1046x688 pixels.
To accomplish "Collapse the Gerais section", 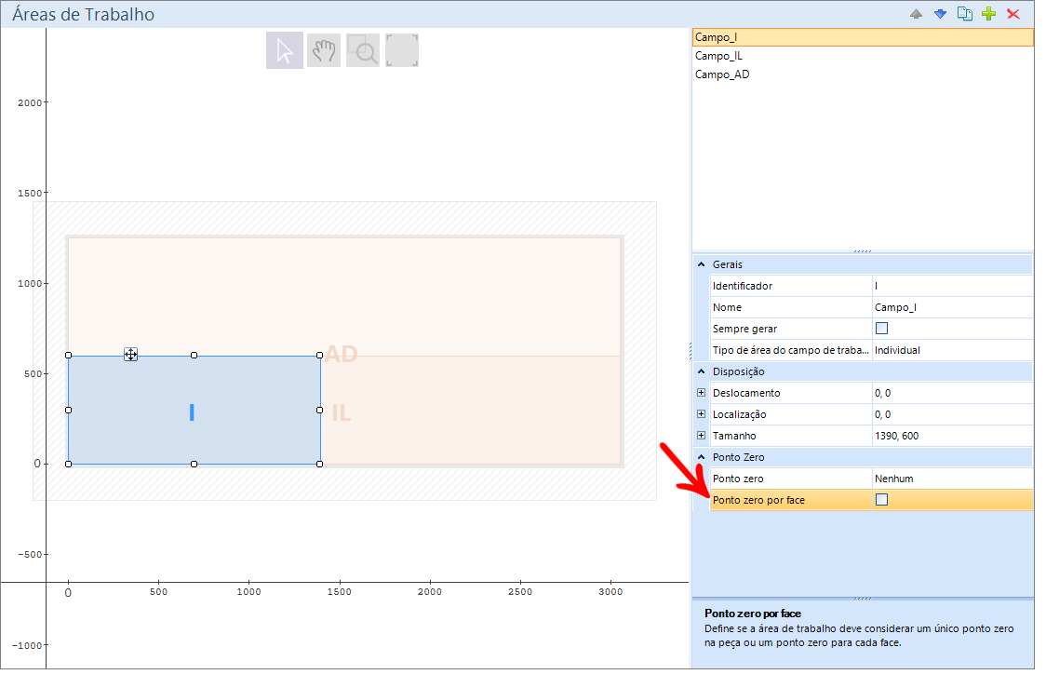I will (701, 265).
